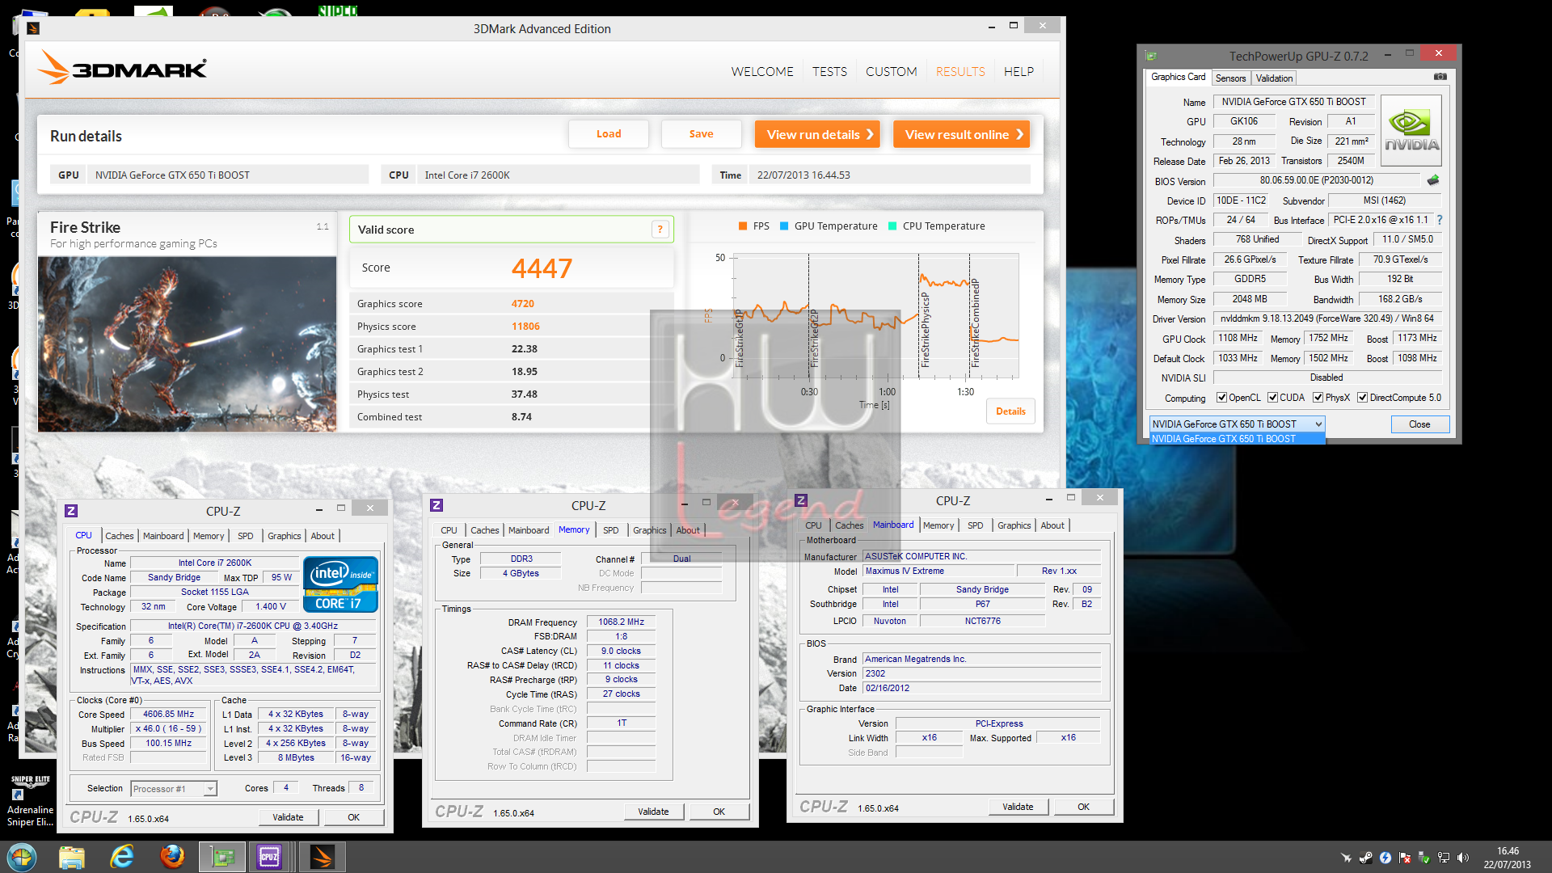
Task: Click the FPS orange legend swatch
Action: [x=742, y=226]
